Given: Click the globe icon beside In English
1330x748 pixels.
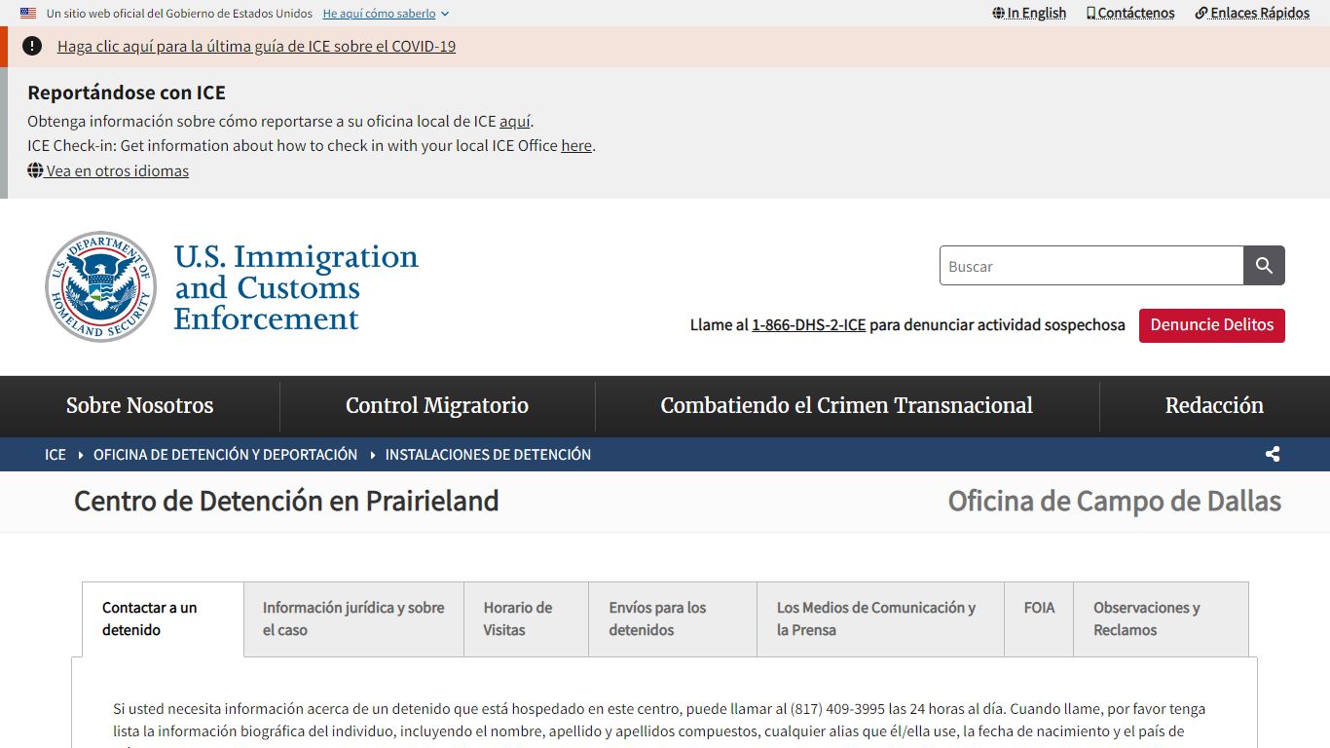Looking at the screenshot, I should click(999, 14).
